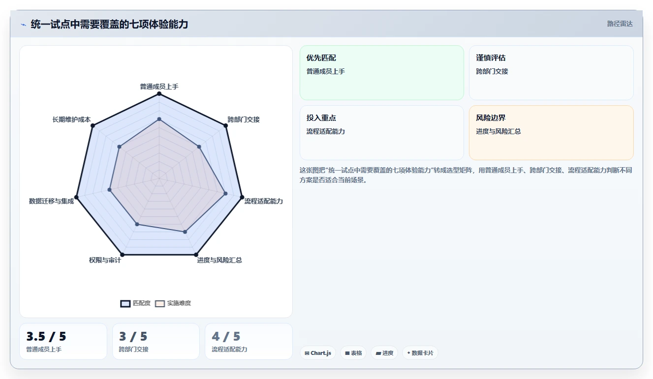Toggle the 实施难度 legend item

click(x=173, y=303)
